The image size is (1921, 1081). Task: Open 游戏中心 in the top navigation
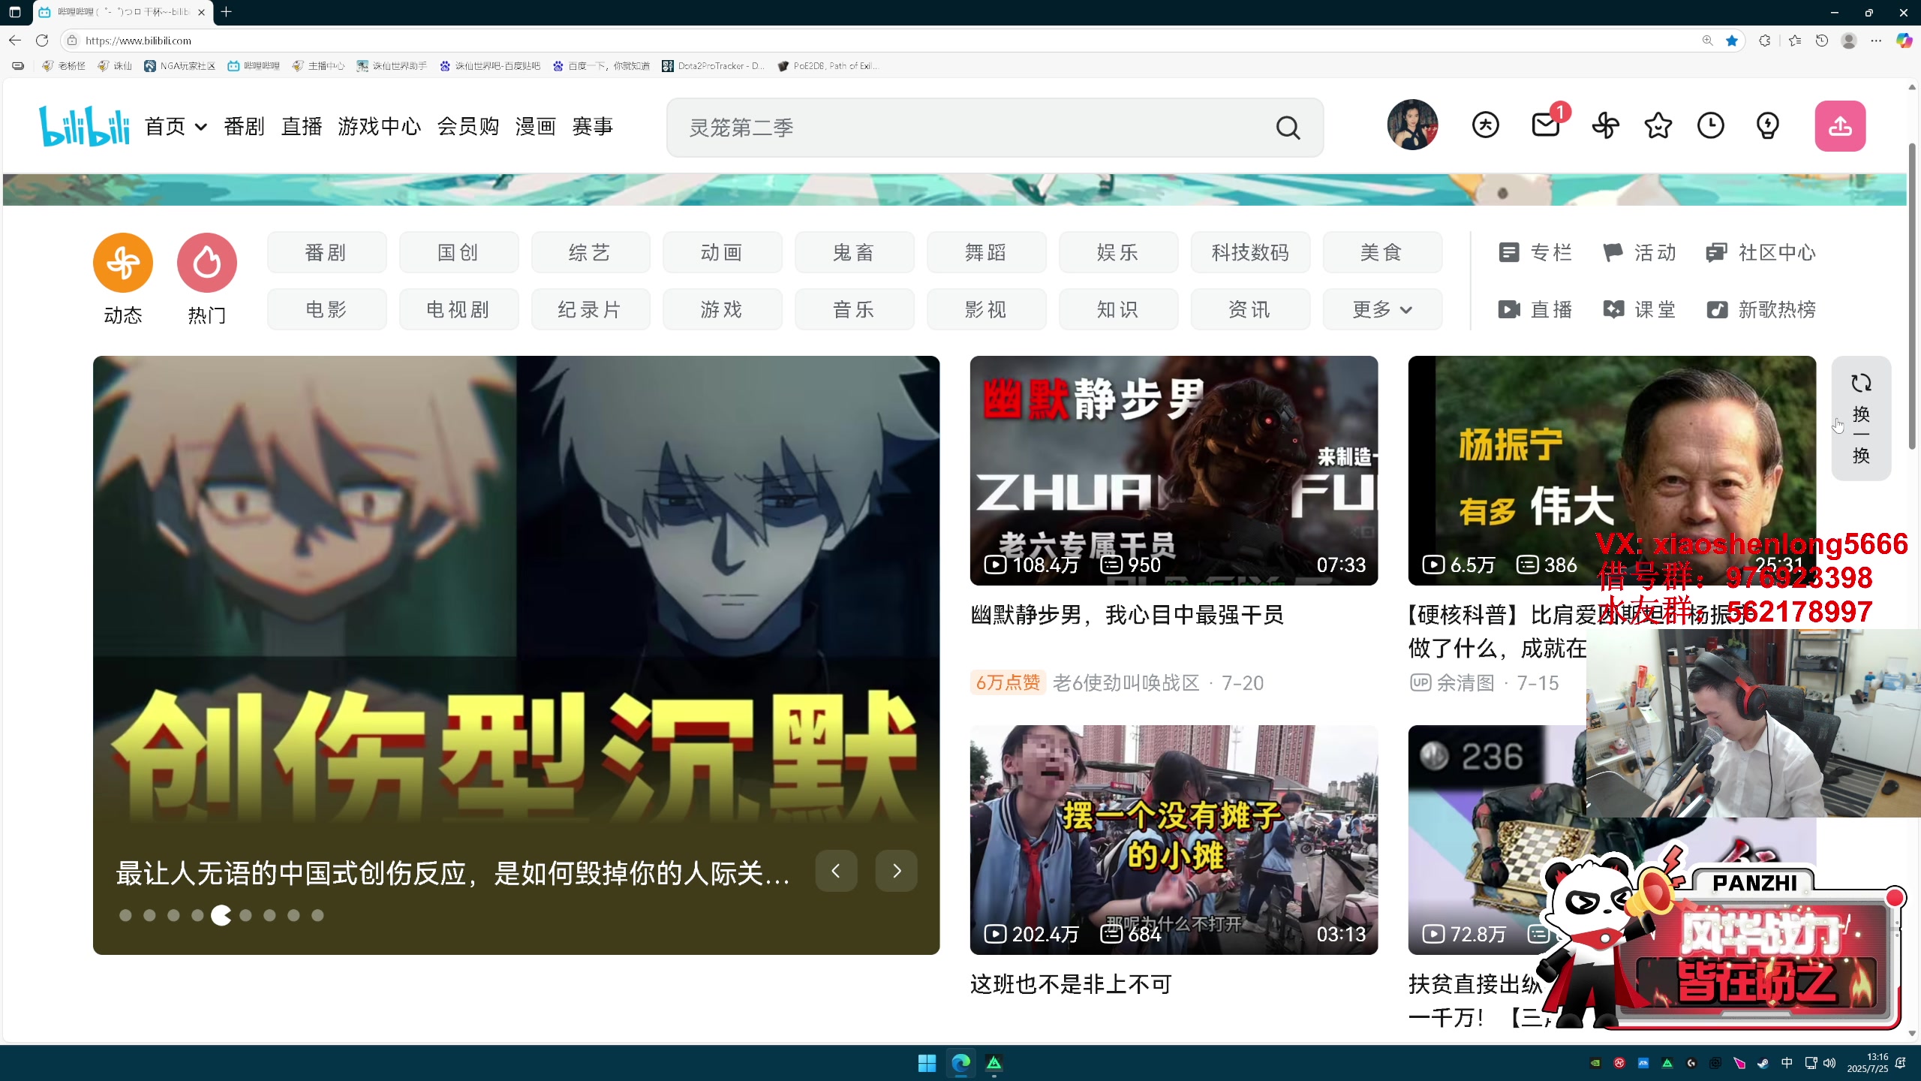click(x=380, y=126)
